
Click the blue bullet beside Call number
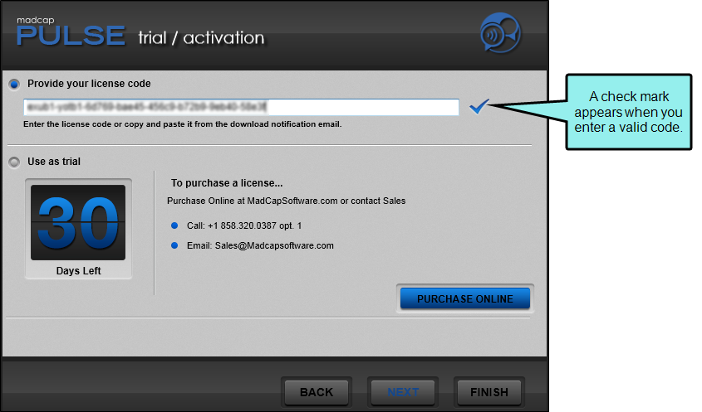[x=174, y=225]
